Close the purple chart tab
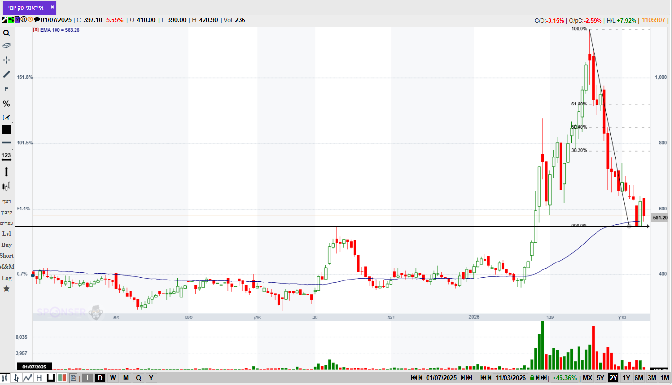The width and height of the screenshot is (672, 385). (52, 7)
